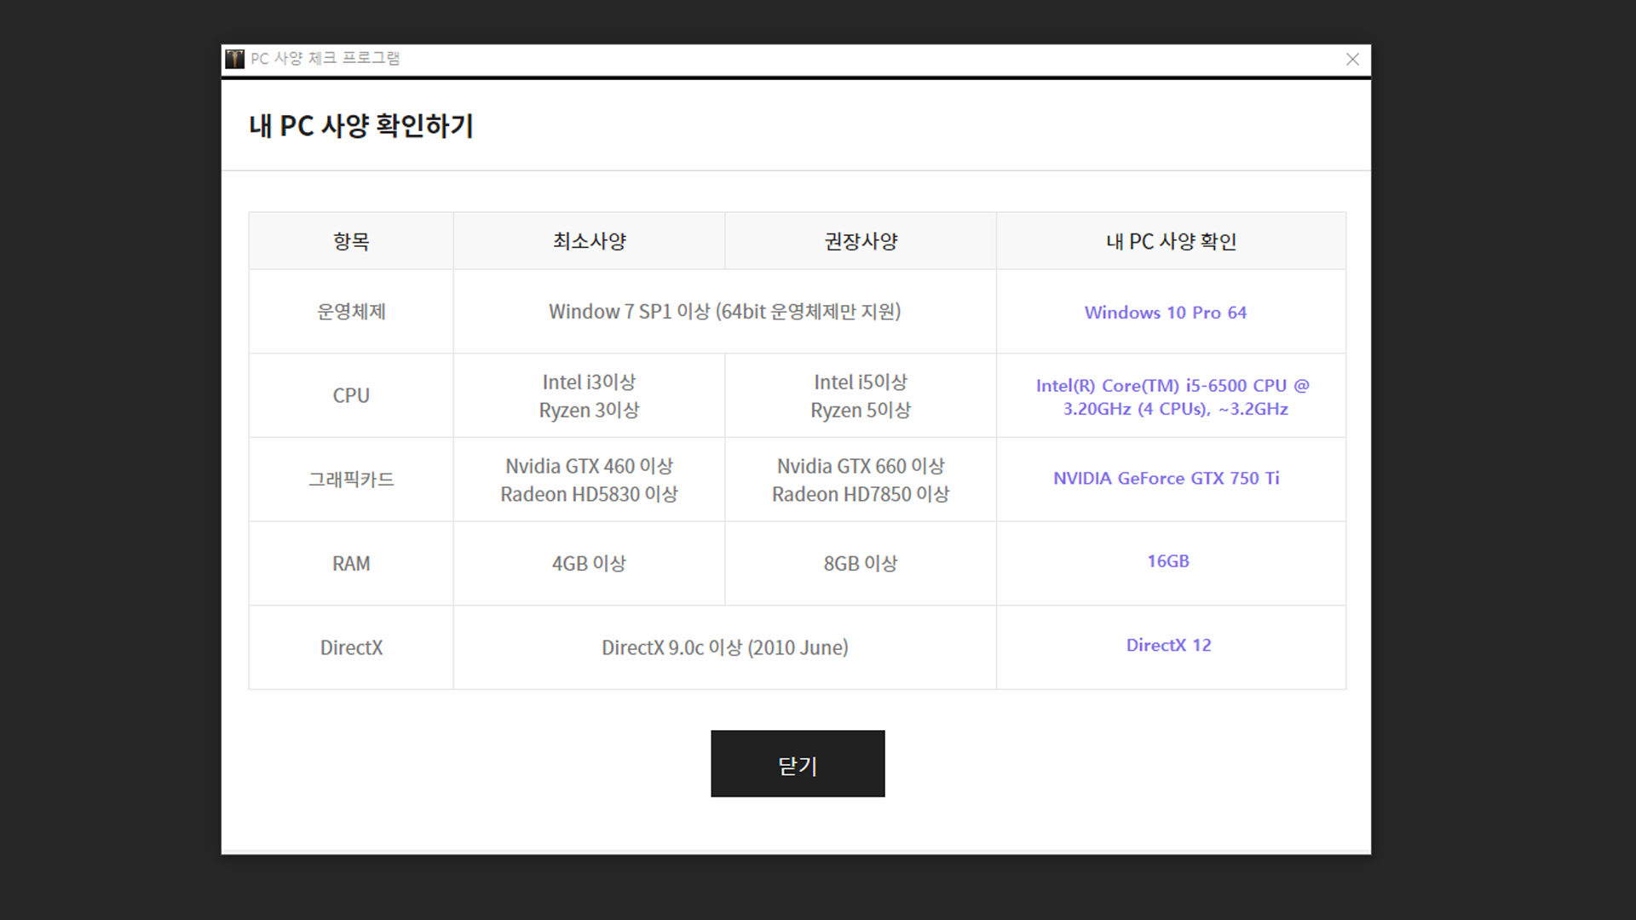Viewport: 1636px width, 920px height.
Task: Click the 항목 column header
Action: click(351, 242)
